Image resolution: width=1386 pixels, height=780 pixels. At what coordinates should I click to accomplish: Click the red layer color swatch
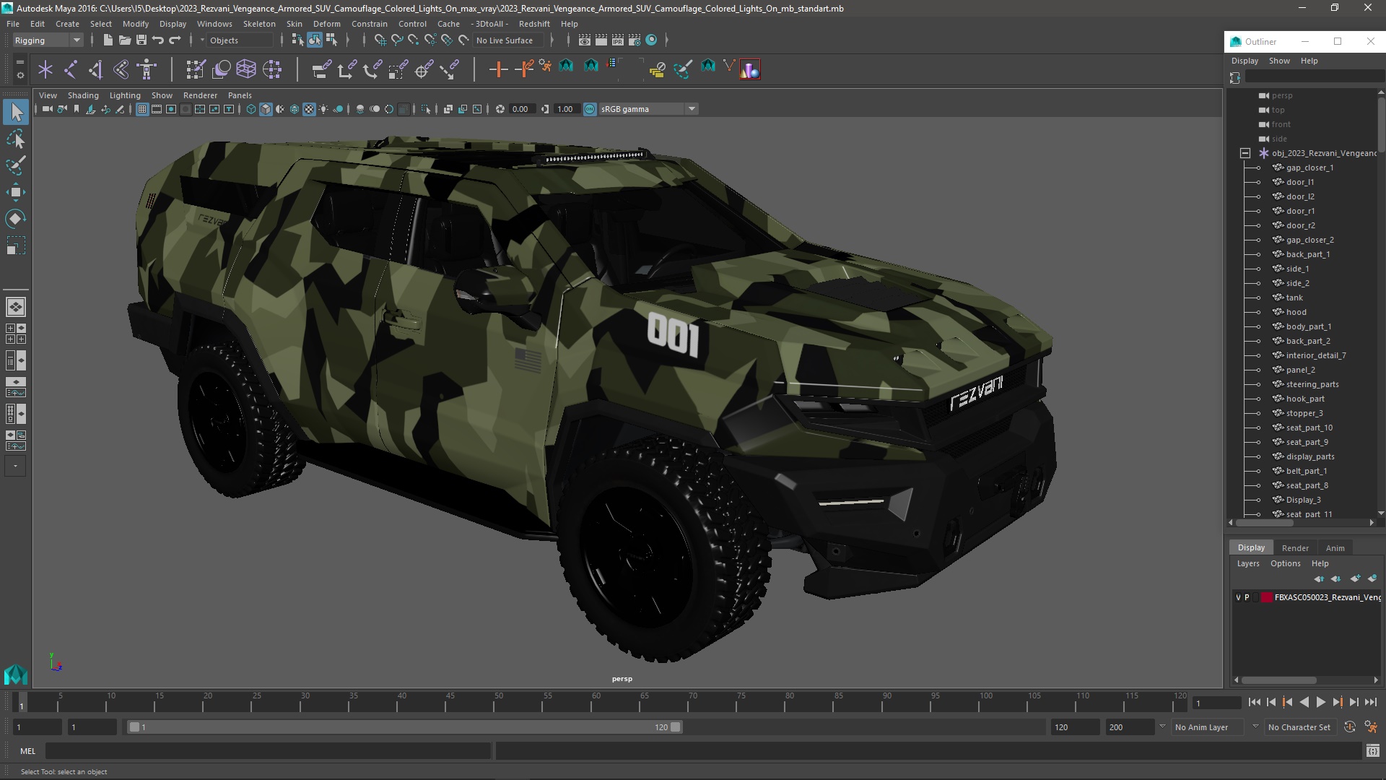click(1267, 597)
